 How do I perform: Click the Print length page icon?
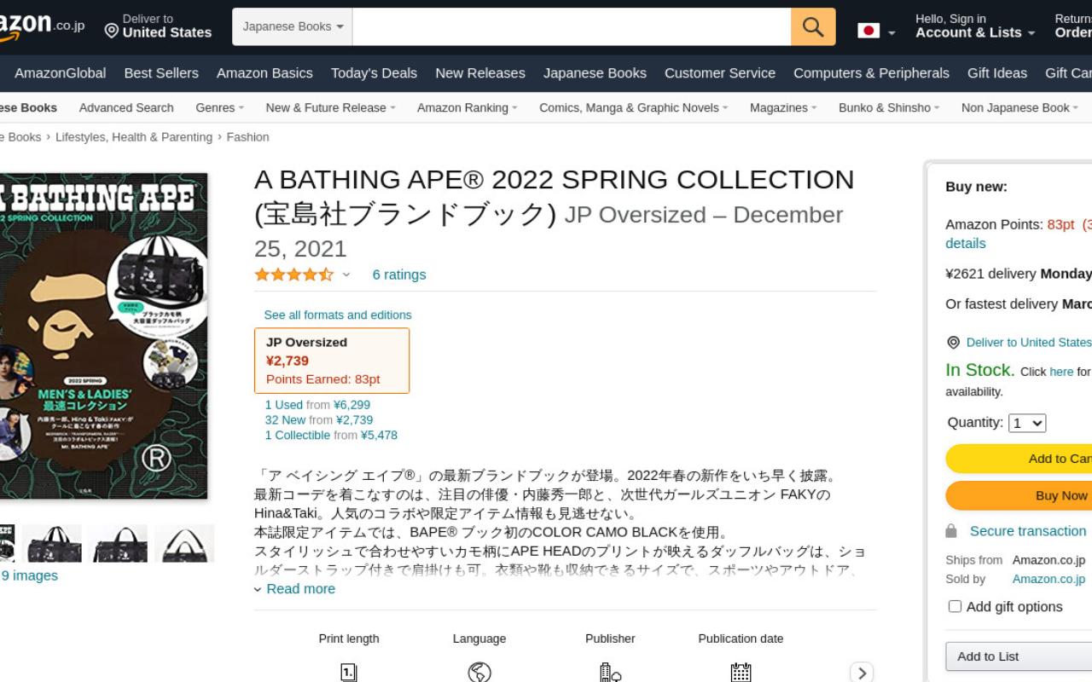click(348, 673)
